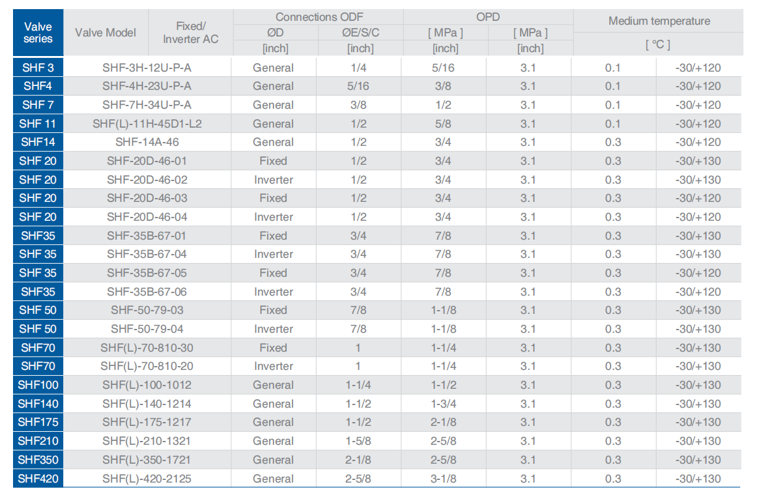Click model SHF(L)-175-1217

click(147, 422)
